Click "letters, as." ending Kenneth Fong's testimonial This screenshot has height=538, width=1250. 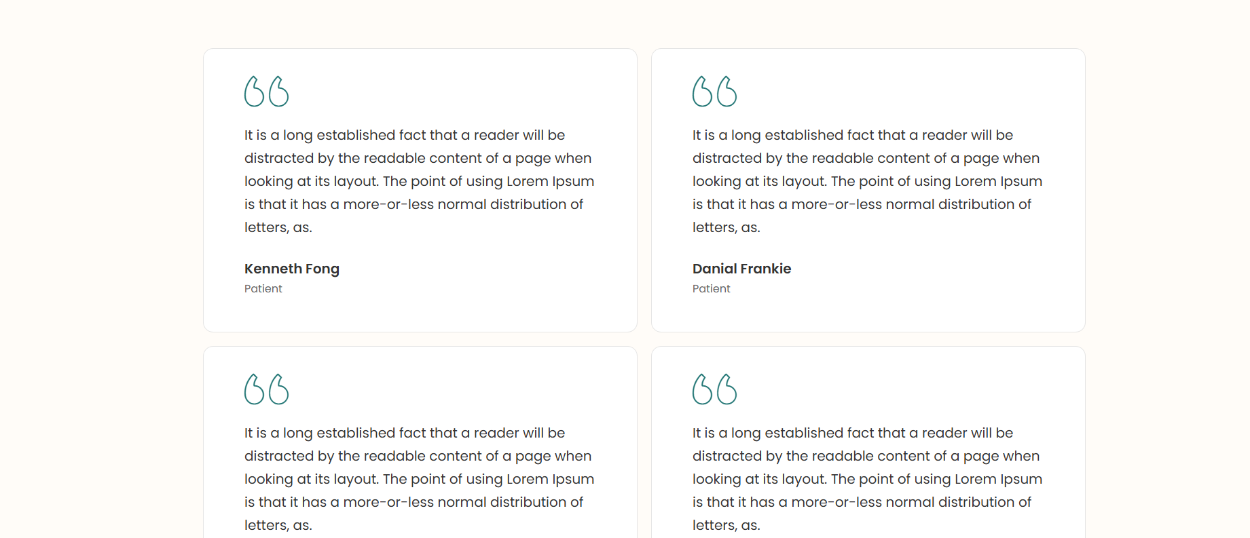coord(278,227)
